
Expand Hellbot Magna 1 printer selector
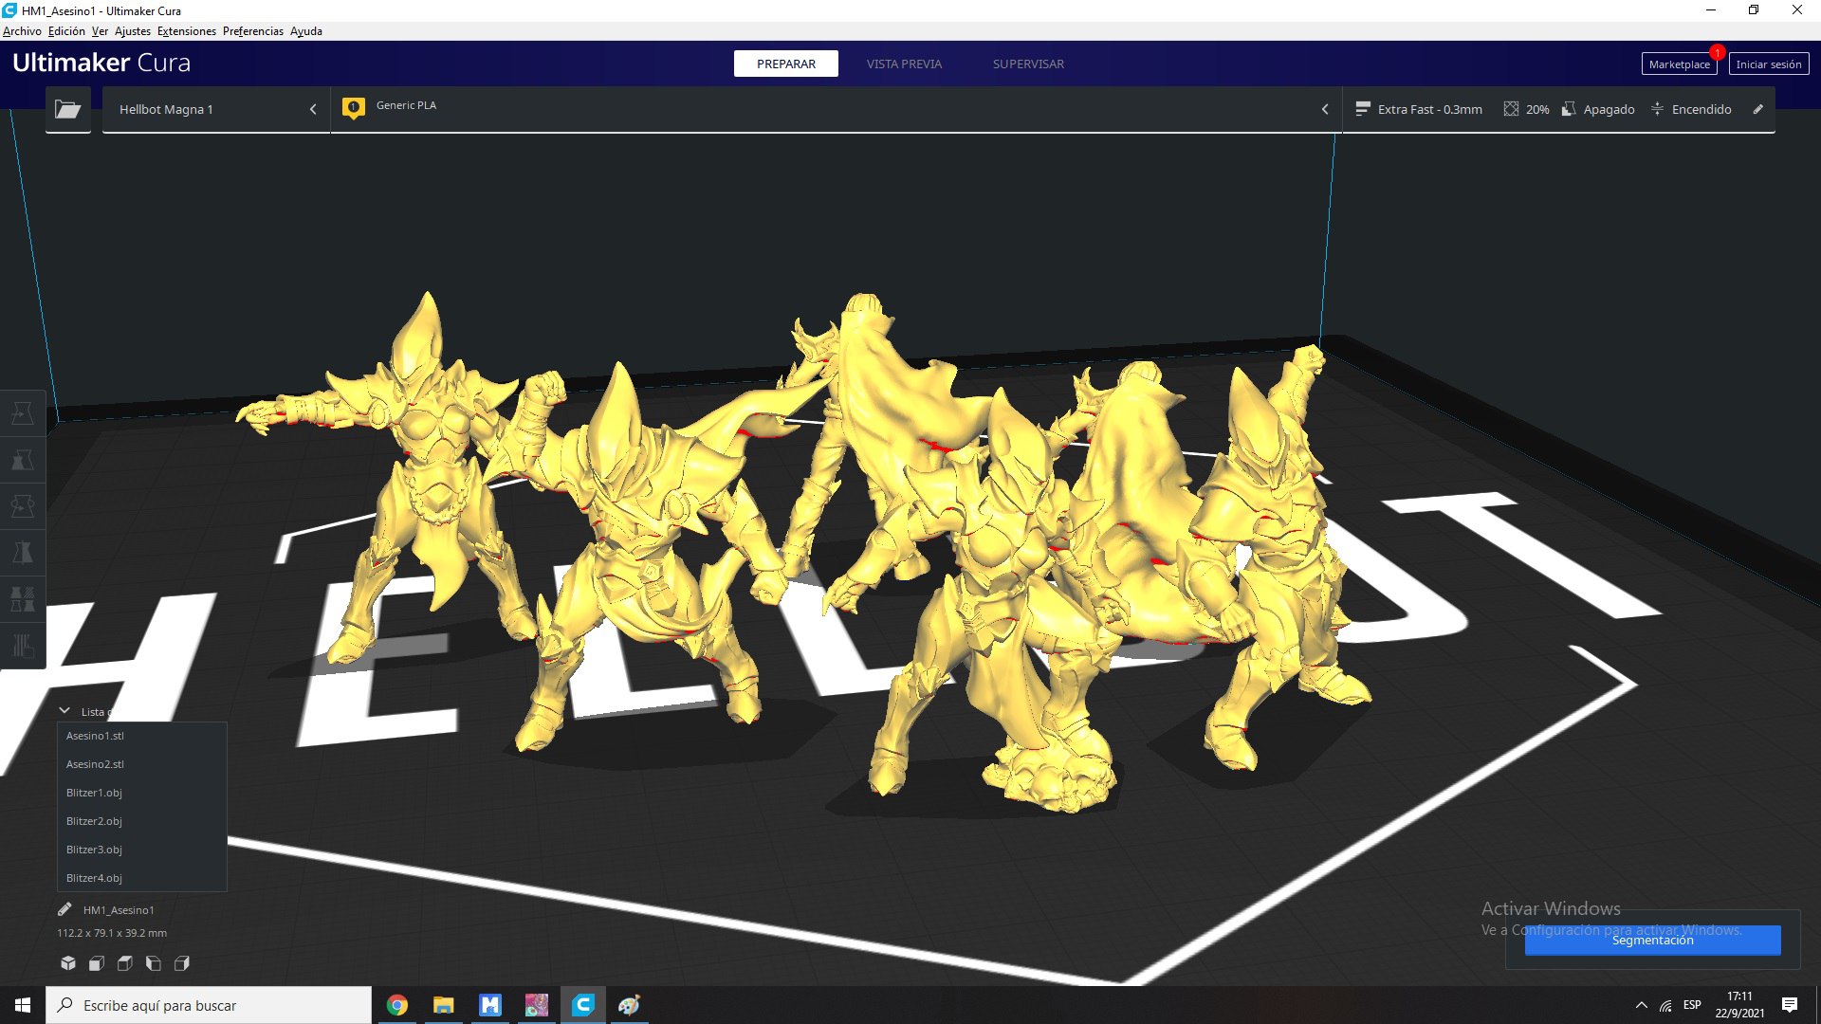pyautogui.click(x=216, y=109)
